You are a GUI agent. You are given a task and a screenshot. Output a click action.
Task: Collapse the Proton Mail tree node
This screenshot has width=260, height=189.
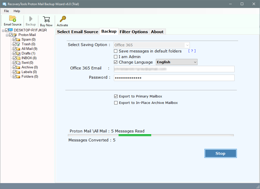point(7,35)
